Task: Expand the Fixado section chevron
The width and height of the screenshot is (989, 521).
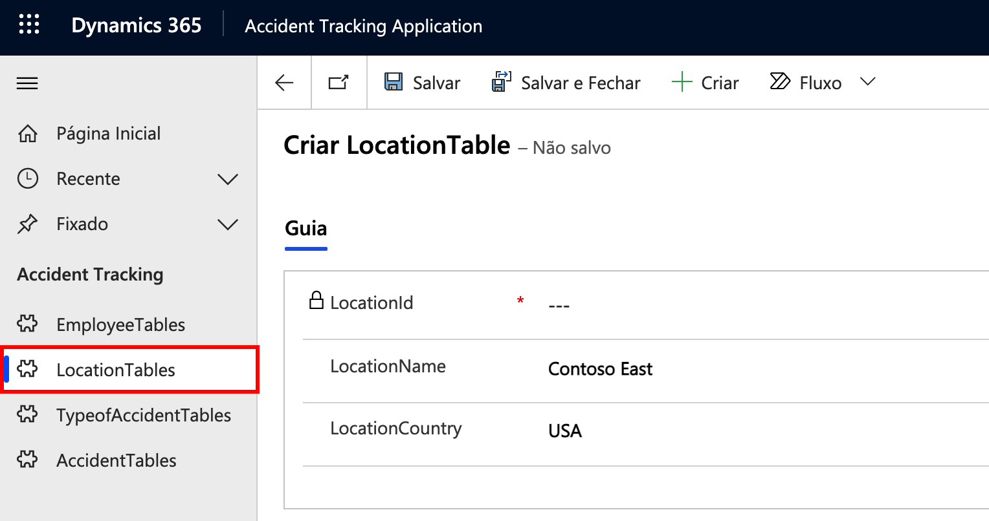Action: (x=228, y=224)
